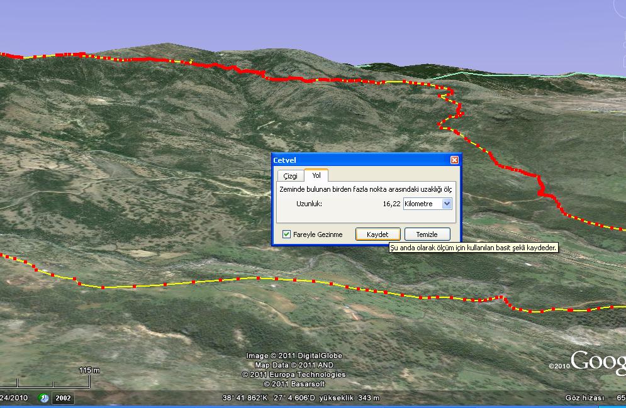Click the Göz hizası altitude readout
The height and width of the screenshot is (408, 626).
pyautogui.click(x=584, y=398)
